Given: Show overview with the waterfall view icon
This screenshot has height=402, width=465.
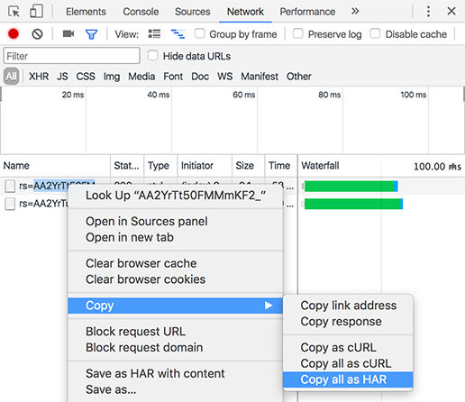Looking at the screenshot, I should coord(178,34).
